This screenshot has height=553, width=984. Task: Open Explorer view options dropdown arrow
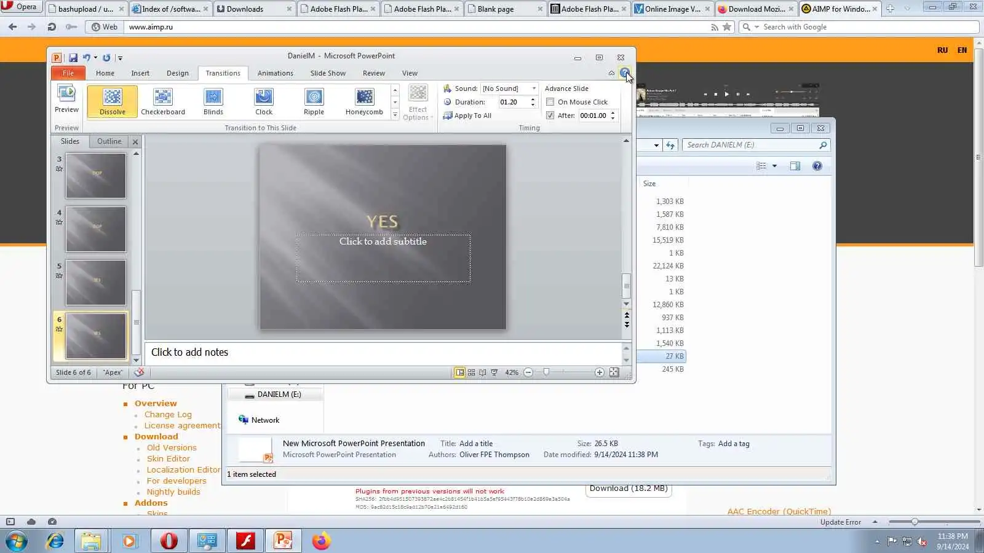[774, 166]
